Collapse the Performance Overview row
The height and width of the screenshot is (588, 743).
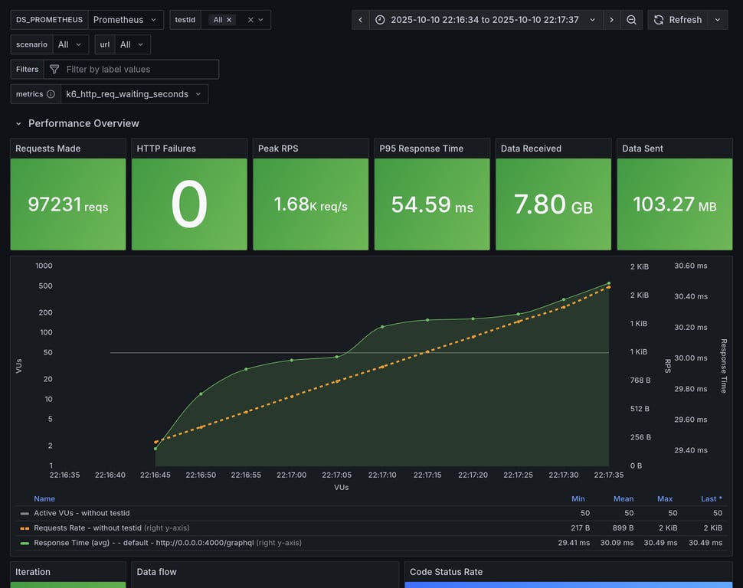[18, 123]
